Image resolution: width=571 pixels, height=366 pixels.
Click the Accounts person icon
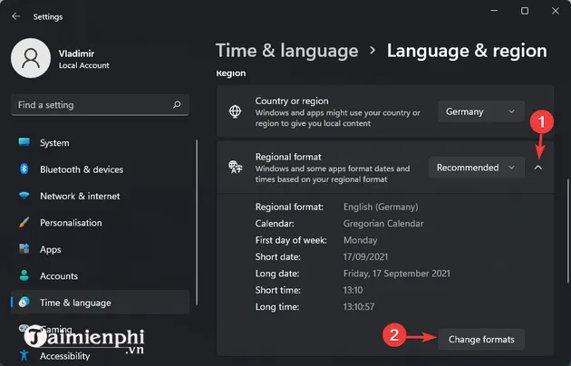[x=24, y=276]
